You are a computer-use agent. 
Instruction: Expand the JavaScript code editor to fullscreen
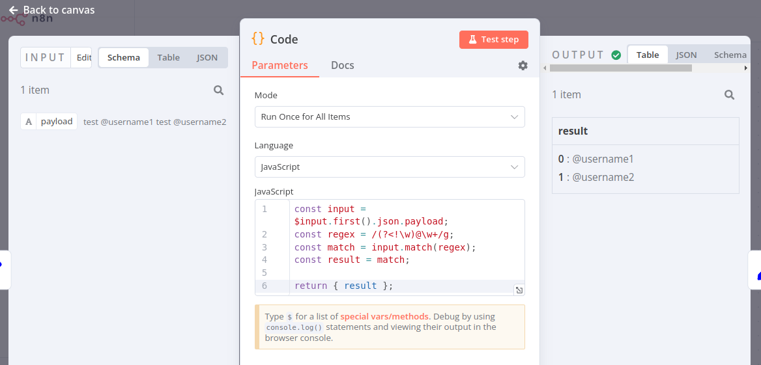519,290
